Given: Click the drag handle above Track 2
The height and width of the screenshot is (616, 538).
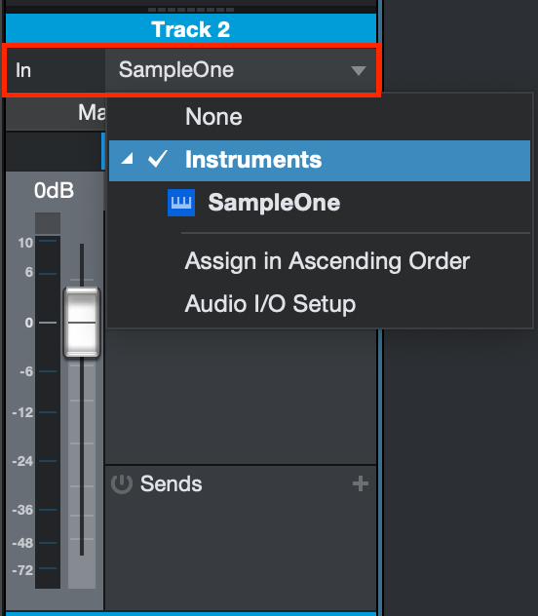Looking at the screenshot, I should tap(191, 10).
